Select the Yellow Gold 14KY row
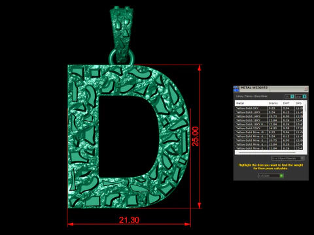 pyautogui.click(x=269, y=116)
